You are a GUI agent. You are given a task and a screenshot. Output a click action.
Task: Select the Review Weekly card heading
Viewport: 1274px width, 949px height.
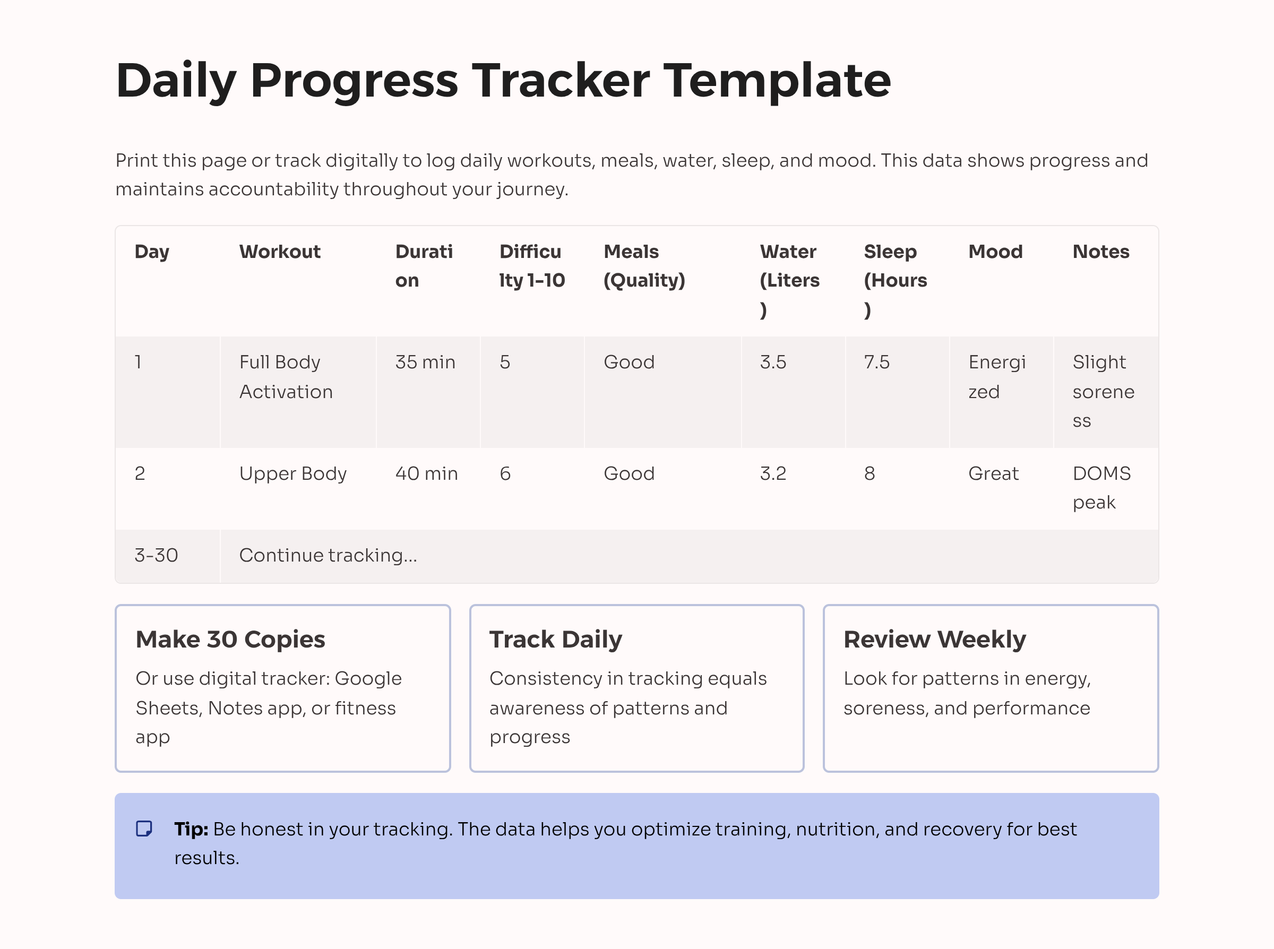935,640
